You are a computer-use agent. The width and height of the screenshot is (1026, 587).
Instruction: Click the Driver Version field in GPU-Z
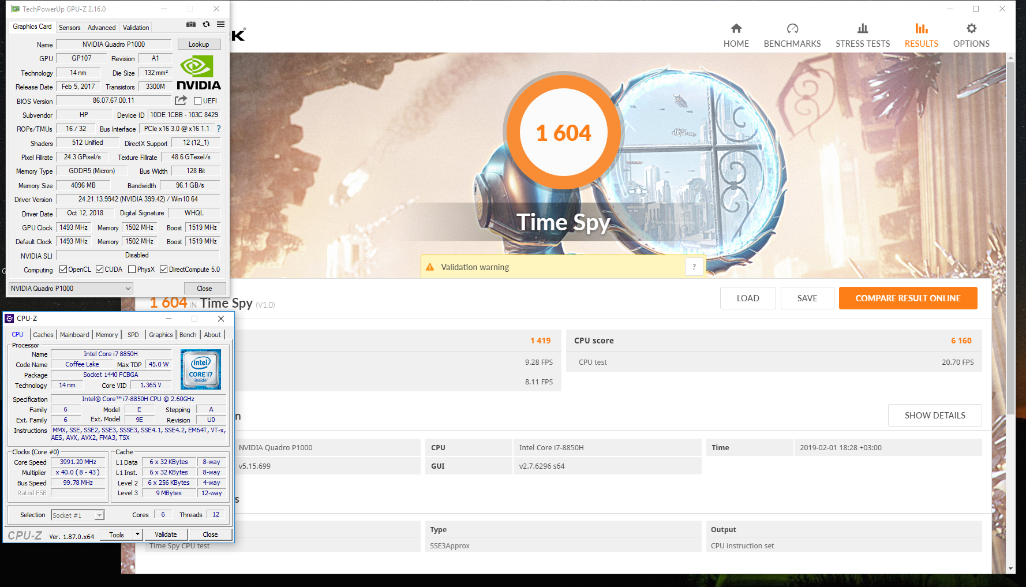click(138, 199)
